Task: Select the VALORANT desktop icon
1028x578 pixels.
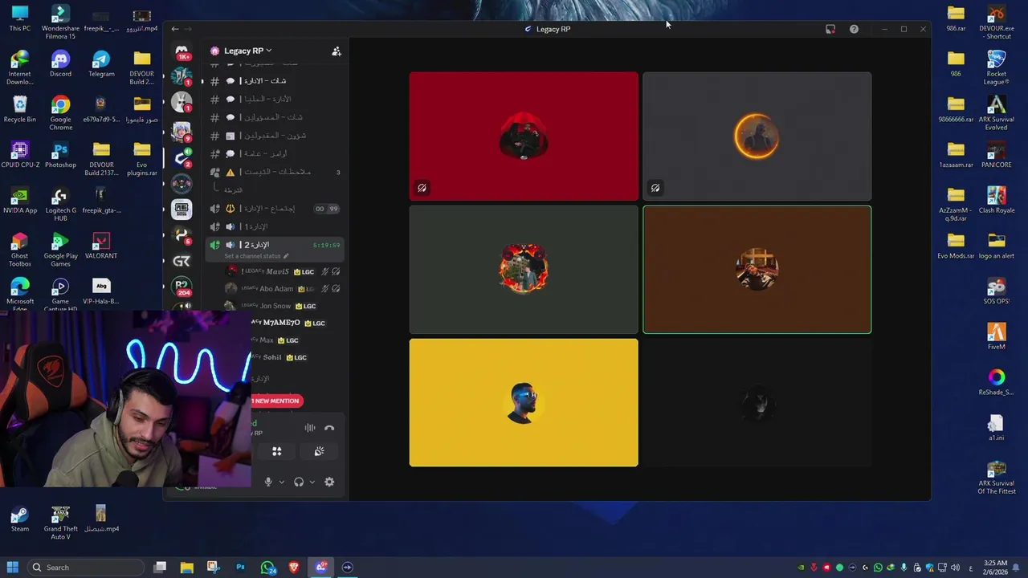Action: (x=101, y=246)
